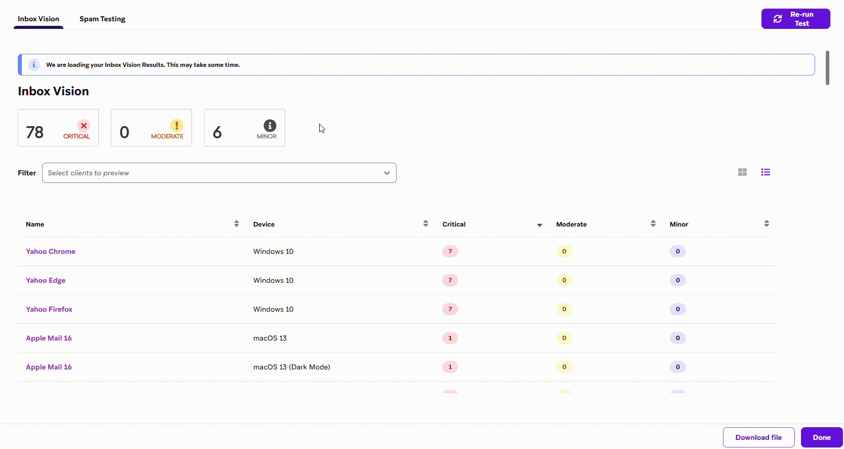This screenshot has width=844, height=449.
Task: Click moderate badge 0 for Yahoo Firefox
Action: tap(564, 309)
